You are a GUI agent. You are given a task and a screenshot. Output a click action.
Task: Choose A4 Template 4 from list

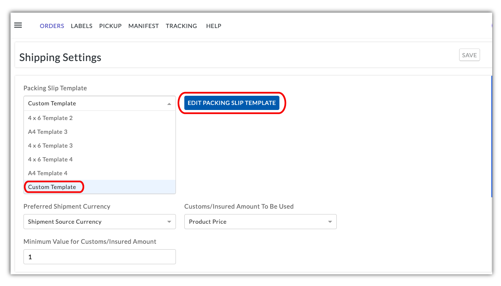(48, 173)
